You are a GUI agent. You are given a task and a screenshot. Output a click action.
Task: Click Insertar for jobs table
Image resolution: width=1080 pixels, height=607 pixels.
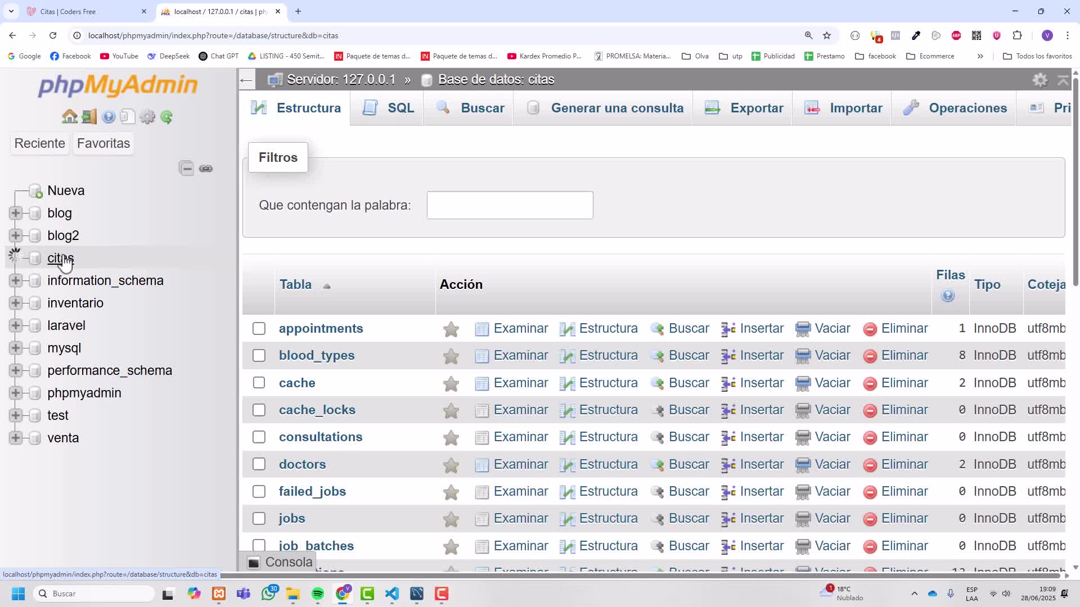[x=752, y=518]
